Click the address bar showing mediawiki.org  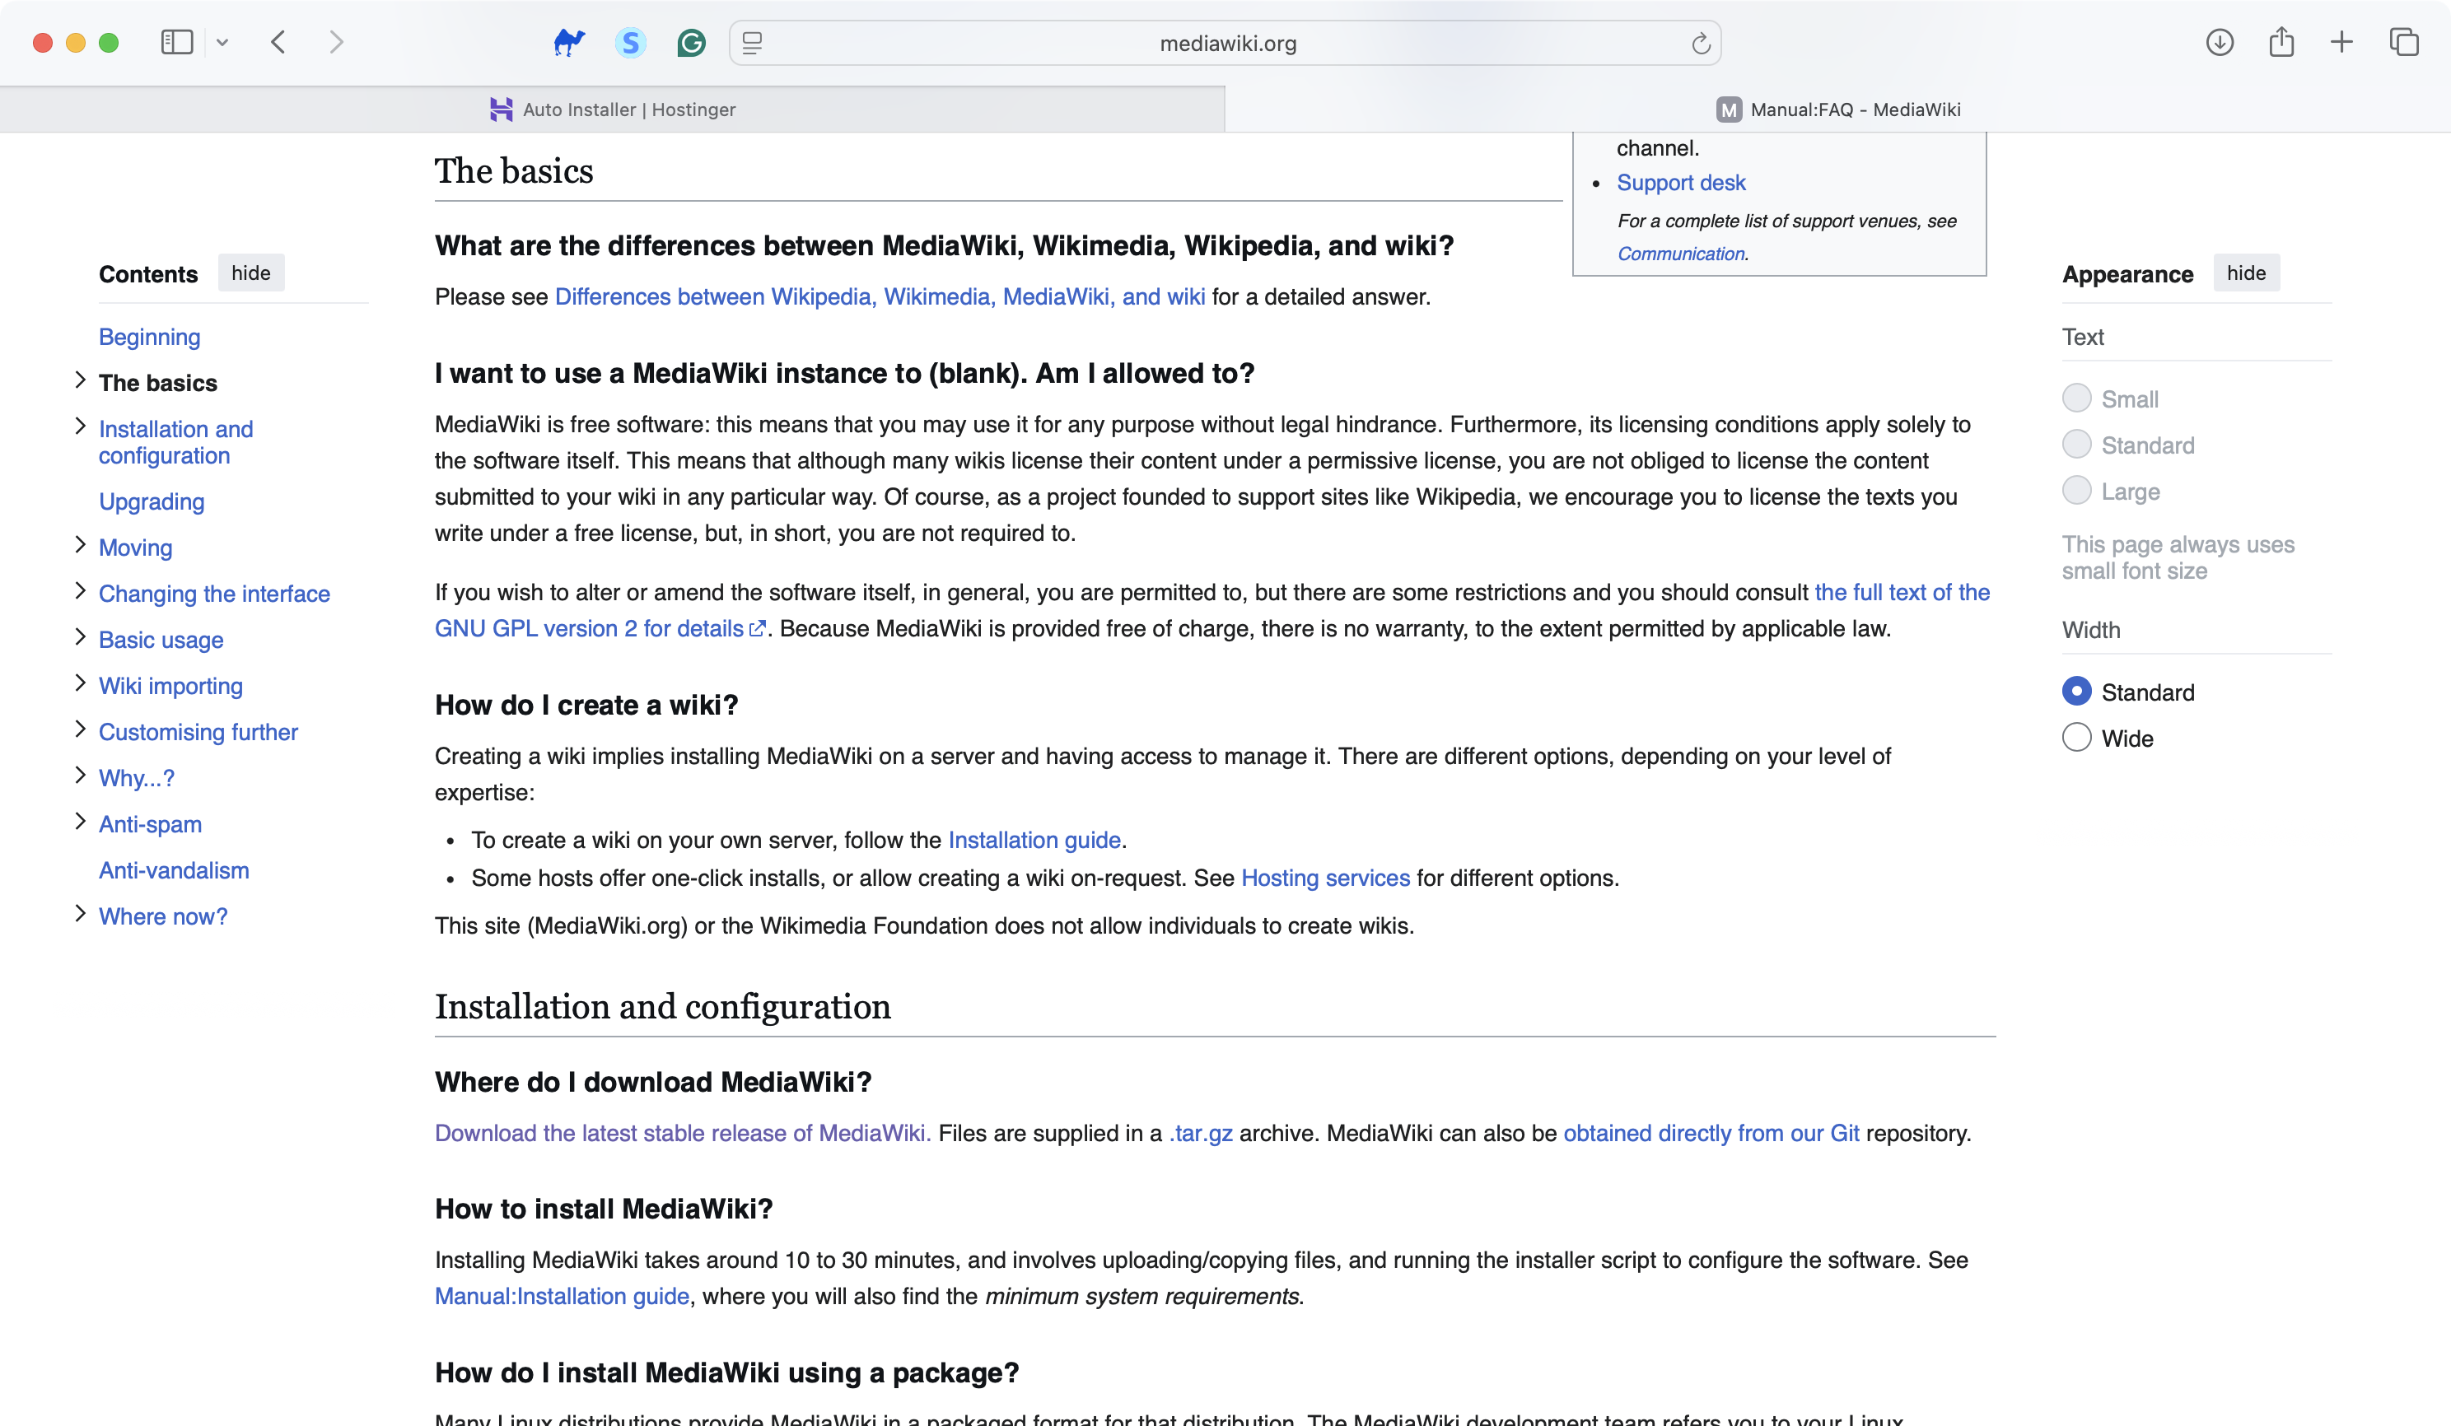point(1226,42)
